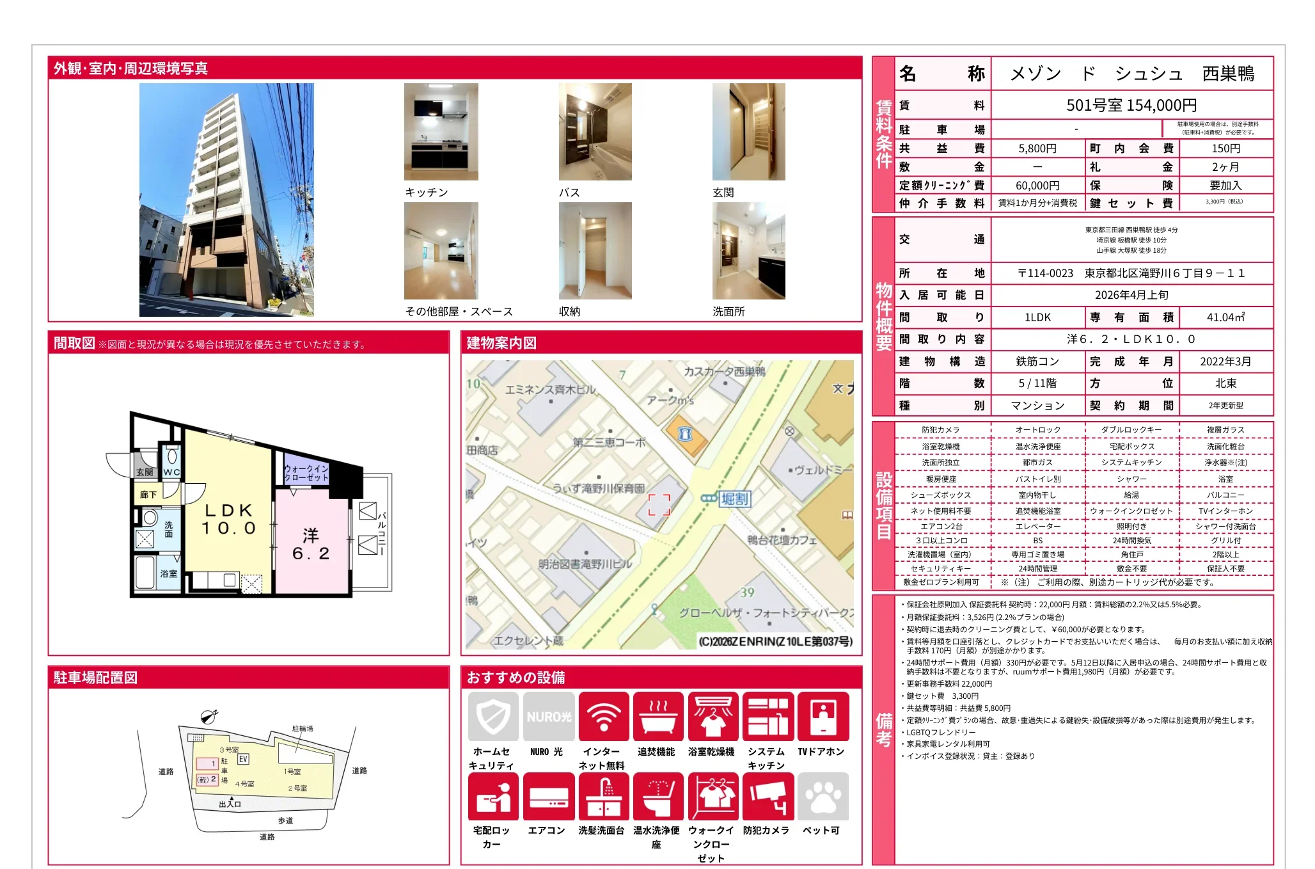The width and height of the screenshot is (1315, 869).
Task: Click the pet allowed paw icon
Action: pyautogui.click(x=823, y=796)
